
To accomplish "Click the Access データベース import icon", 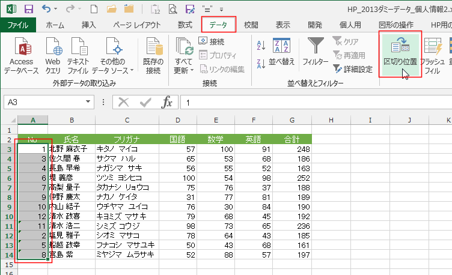I will coord(21,49).
